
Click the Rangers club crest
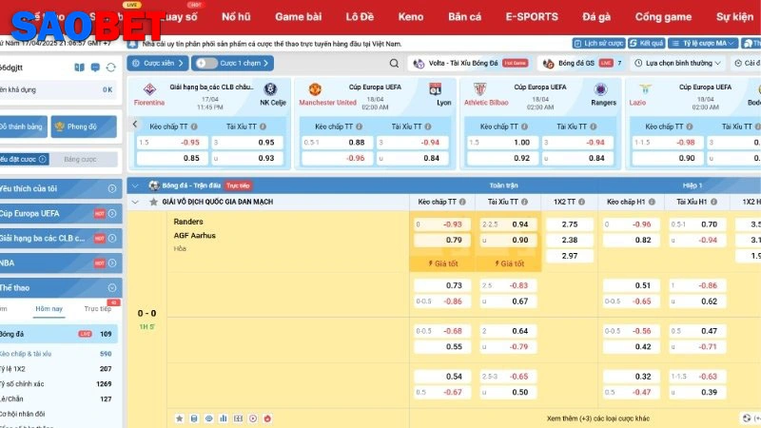pyautogui.click(x=601, y=89)
